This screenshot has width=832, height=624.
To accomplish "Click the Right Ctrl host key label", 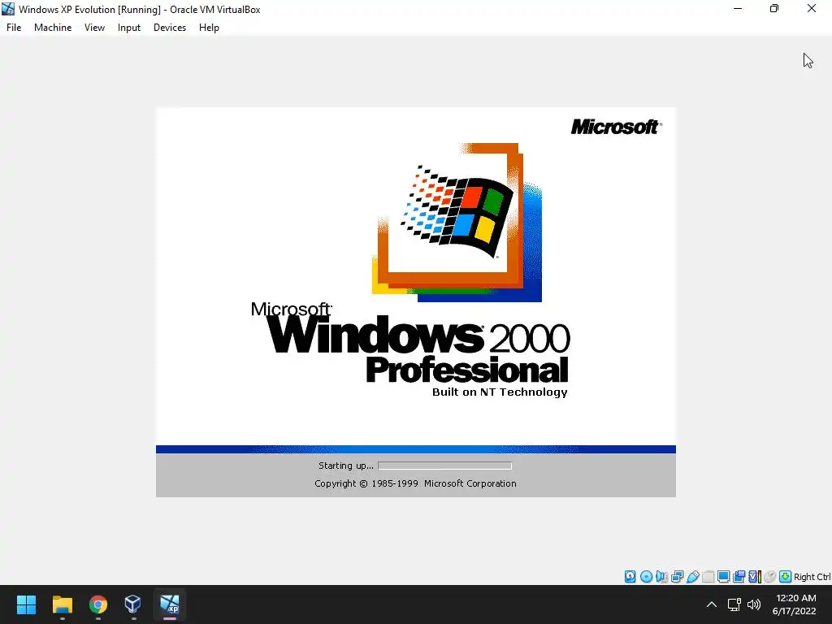I will (812, 577).
